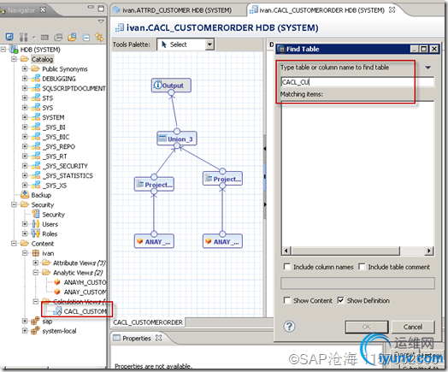Expand the DEBUGGING schema
The width and height of the screenshot is (448, 372).
point(25,79)
